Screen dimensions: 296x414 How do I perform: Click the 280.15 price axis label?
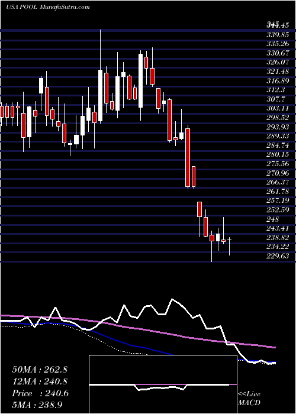click(278, 154)
